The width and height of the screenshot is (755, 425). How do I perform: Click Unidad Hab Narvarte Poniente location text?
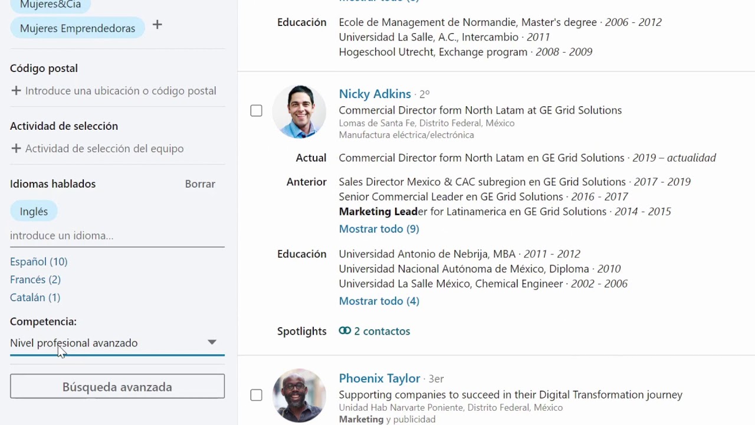(451, 407)
